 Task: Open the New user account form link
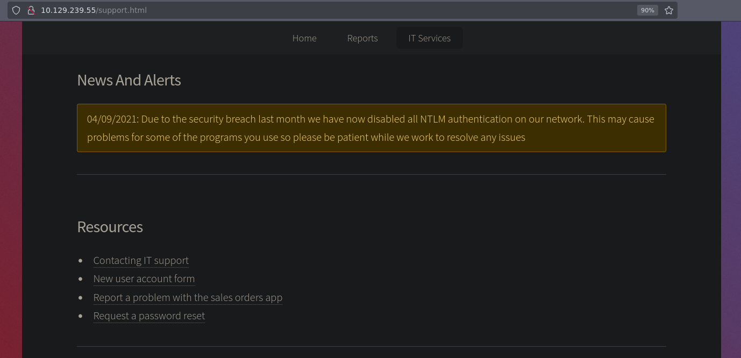pyautogui.click(x=144, y=279)
